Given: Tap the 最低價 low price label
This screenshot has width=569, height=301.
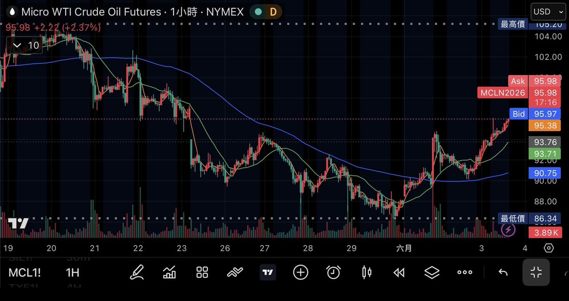Looking at the screenshot, I should 513,218.
